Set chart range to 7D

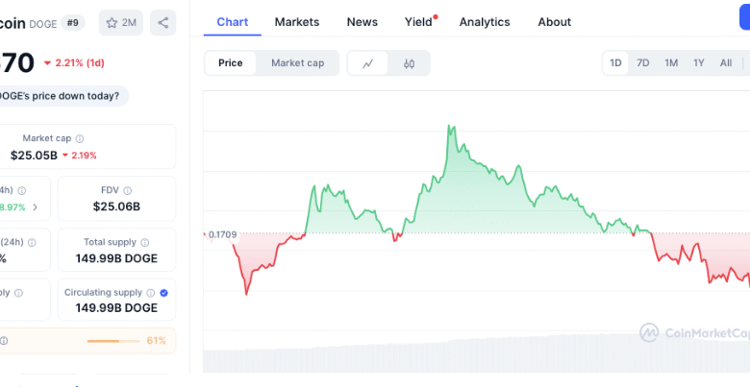[643, 63]
